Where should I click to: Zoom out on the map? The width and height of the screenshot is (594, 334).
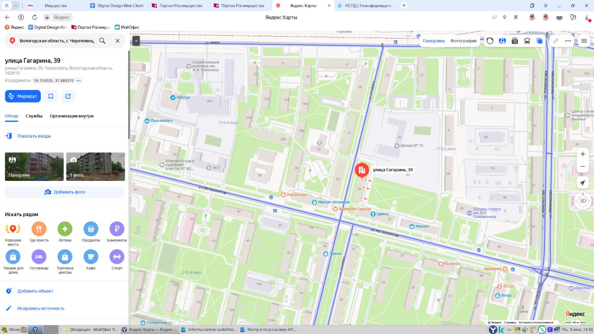(x=583, y=167)
